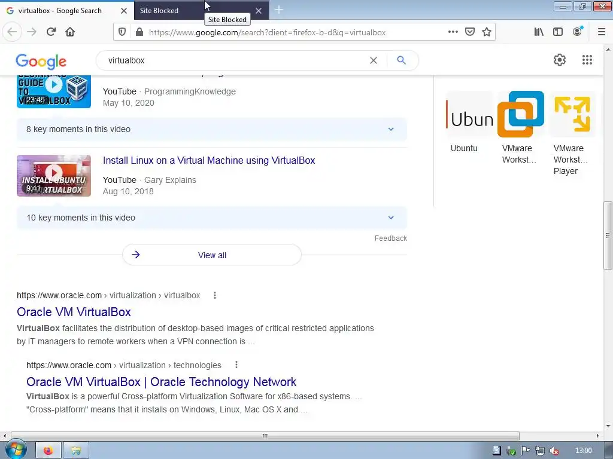Open options for oracle.com technologies result
This screenshot has height=459, width=613.
pyautogui.click(x=236, y=365)
